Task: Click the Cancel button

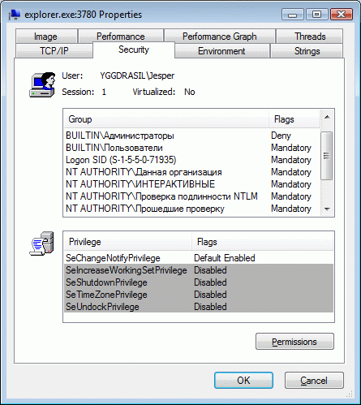Action: pos(314,381)
